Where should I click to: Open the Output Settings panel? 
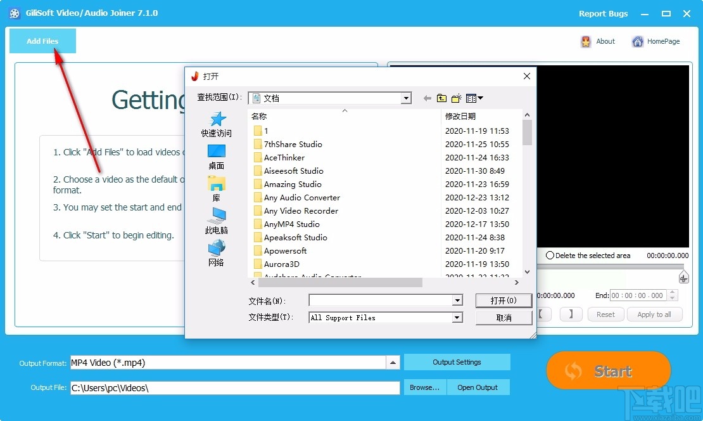click(457, 362)
